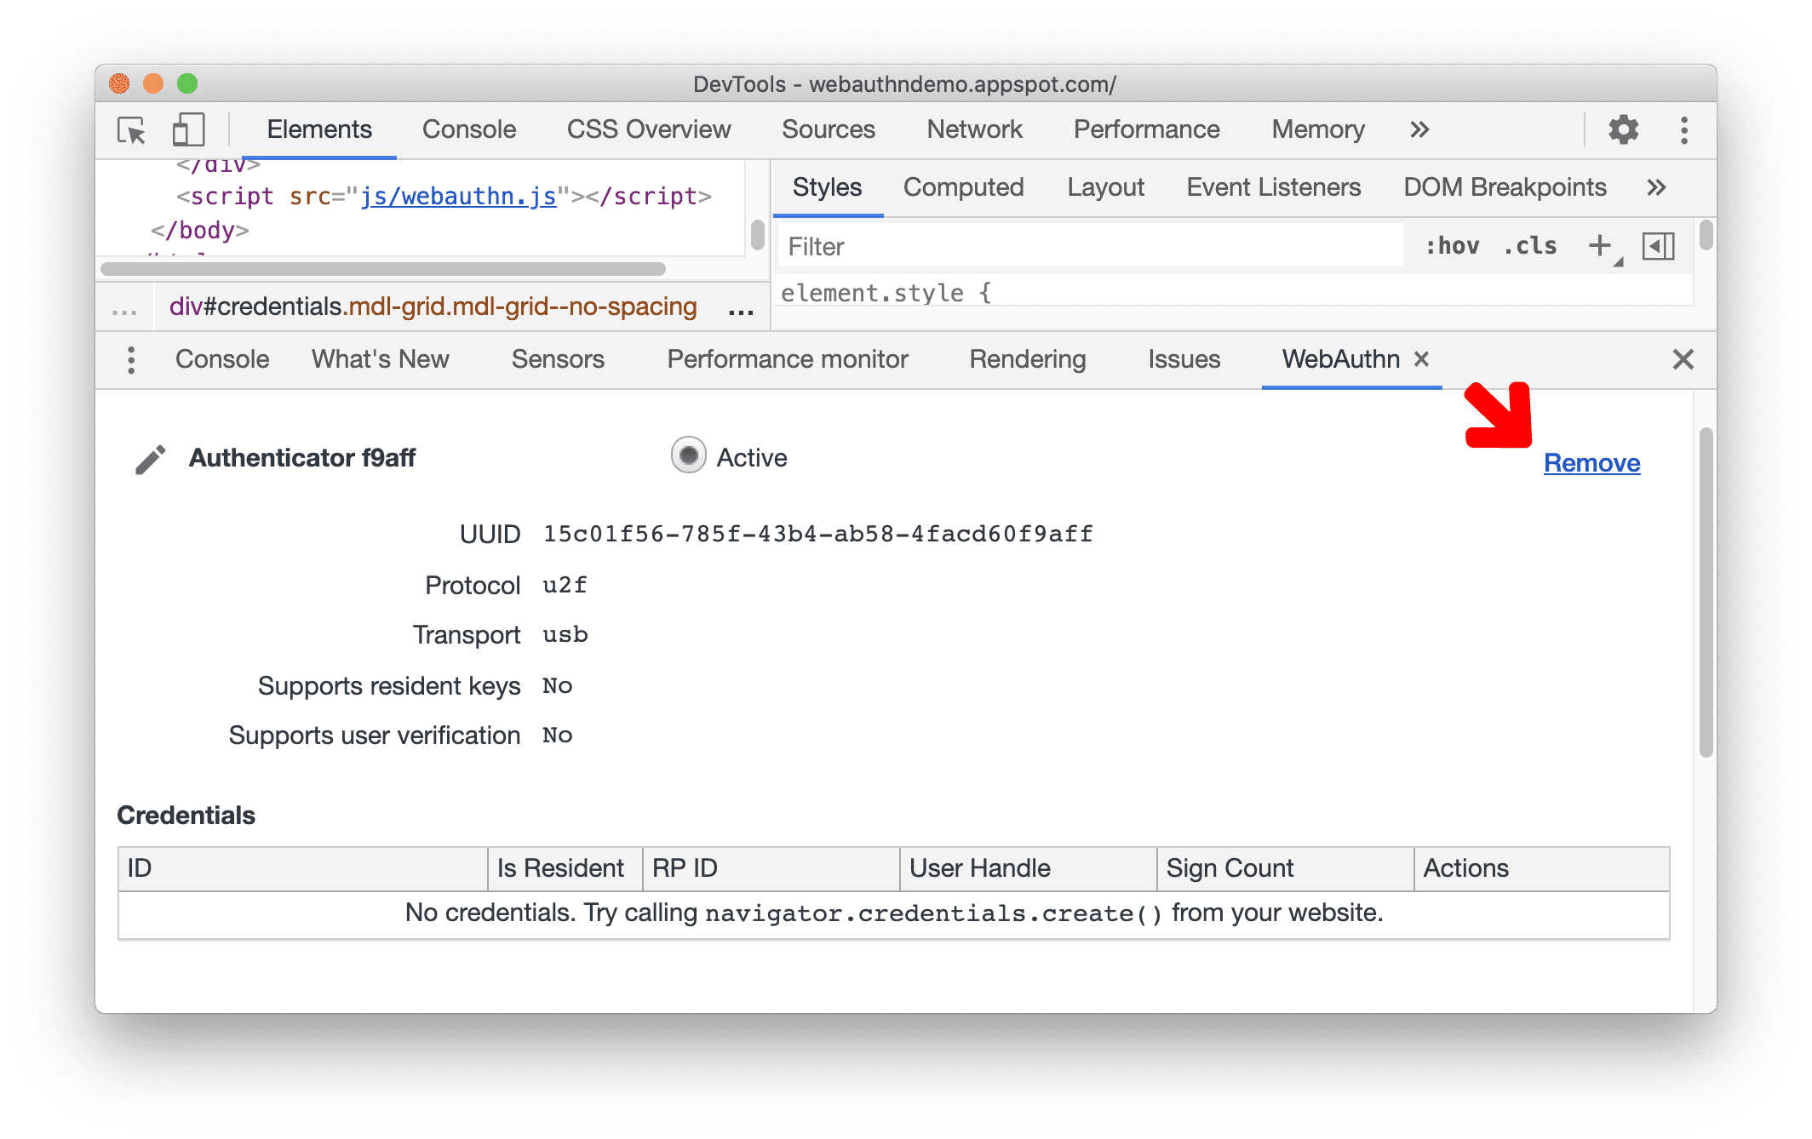1812x1139 pixels.
Task: Click the overflow menu icon in bottom bar
Action: [x=131, y=361]
